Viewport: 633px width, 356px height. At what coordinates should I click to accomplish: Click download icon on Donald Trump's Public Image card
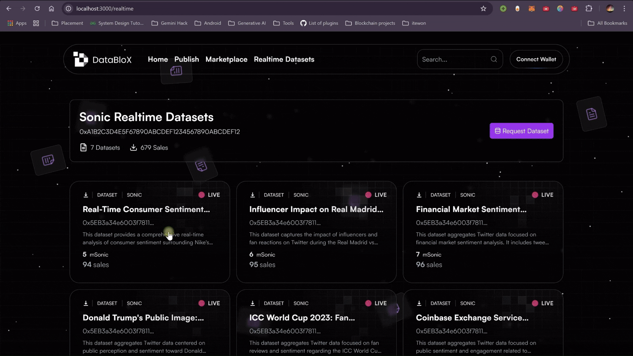[86, 303]
